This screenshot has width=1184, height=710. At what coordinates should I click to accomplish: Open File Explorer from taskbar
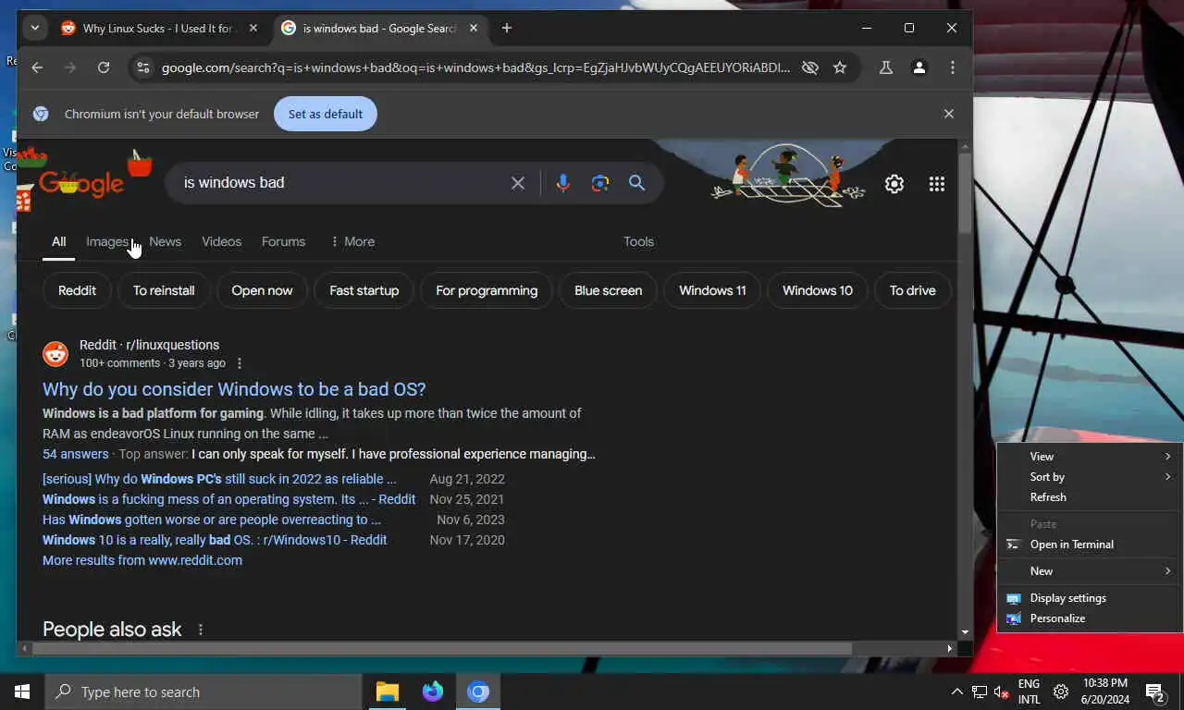coord(388,692)
